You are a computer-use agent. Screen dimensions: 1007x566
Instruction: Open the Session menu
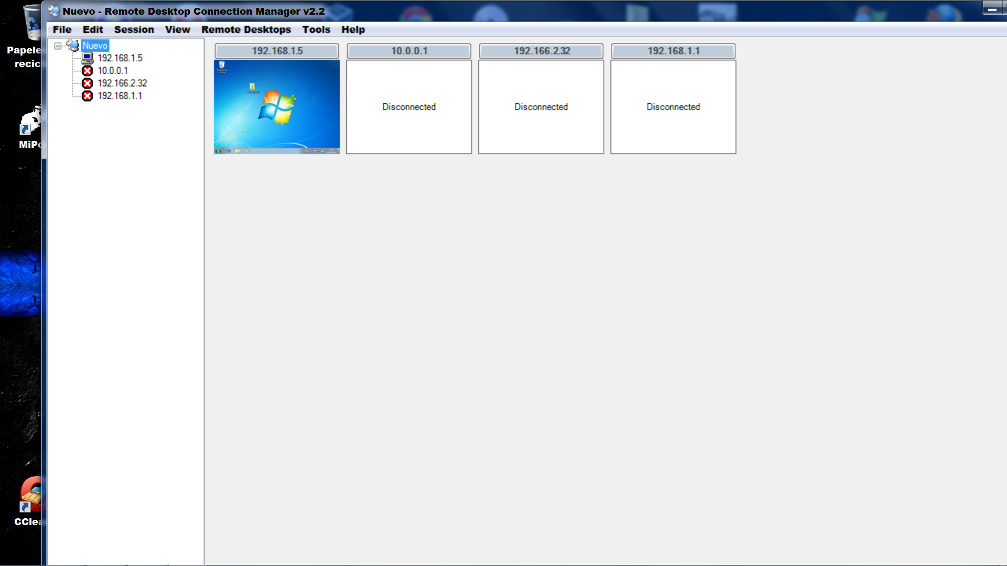point(134,30)
